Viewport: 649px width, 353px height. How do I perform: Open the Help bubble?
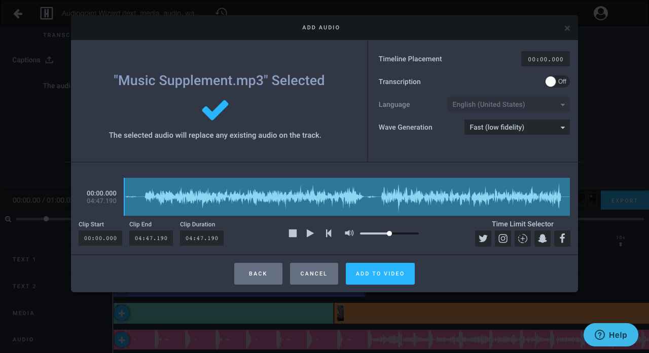point(610,335)
